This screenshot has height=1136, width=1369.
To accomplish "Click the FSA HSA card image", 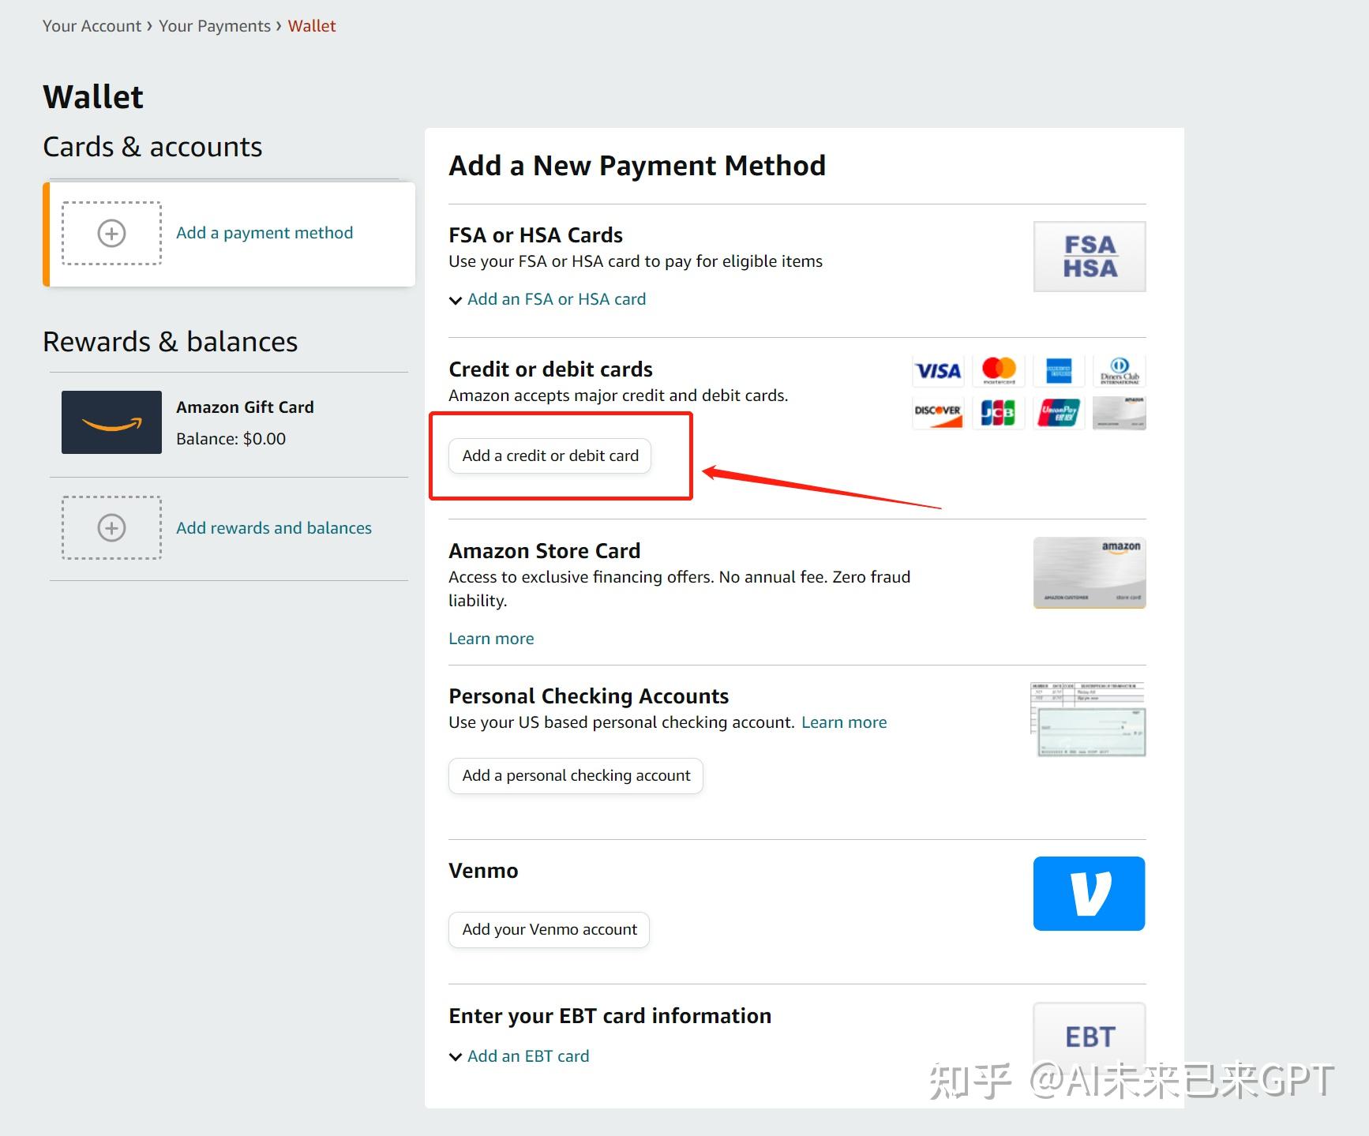I will click(x=1090, y=257).
